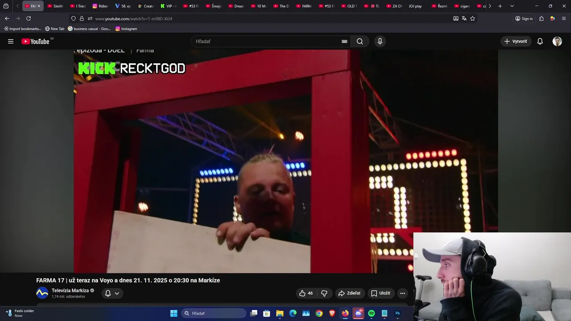Expand subscription notification options chevron
The height and width of the screenshot is (321, 571).
117,293
